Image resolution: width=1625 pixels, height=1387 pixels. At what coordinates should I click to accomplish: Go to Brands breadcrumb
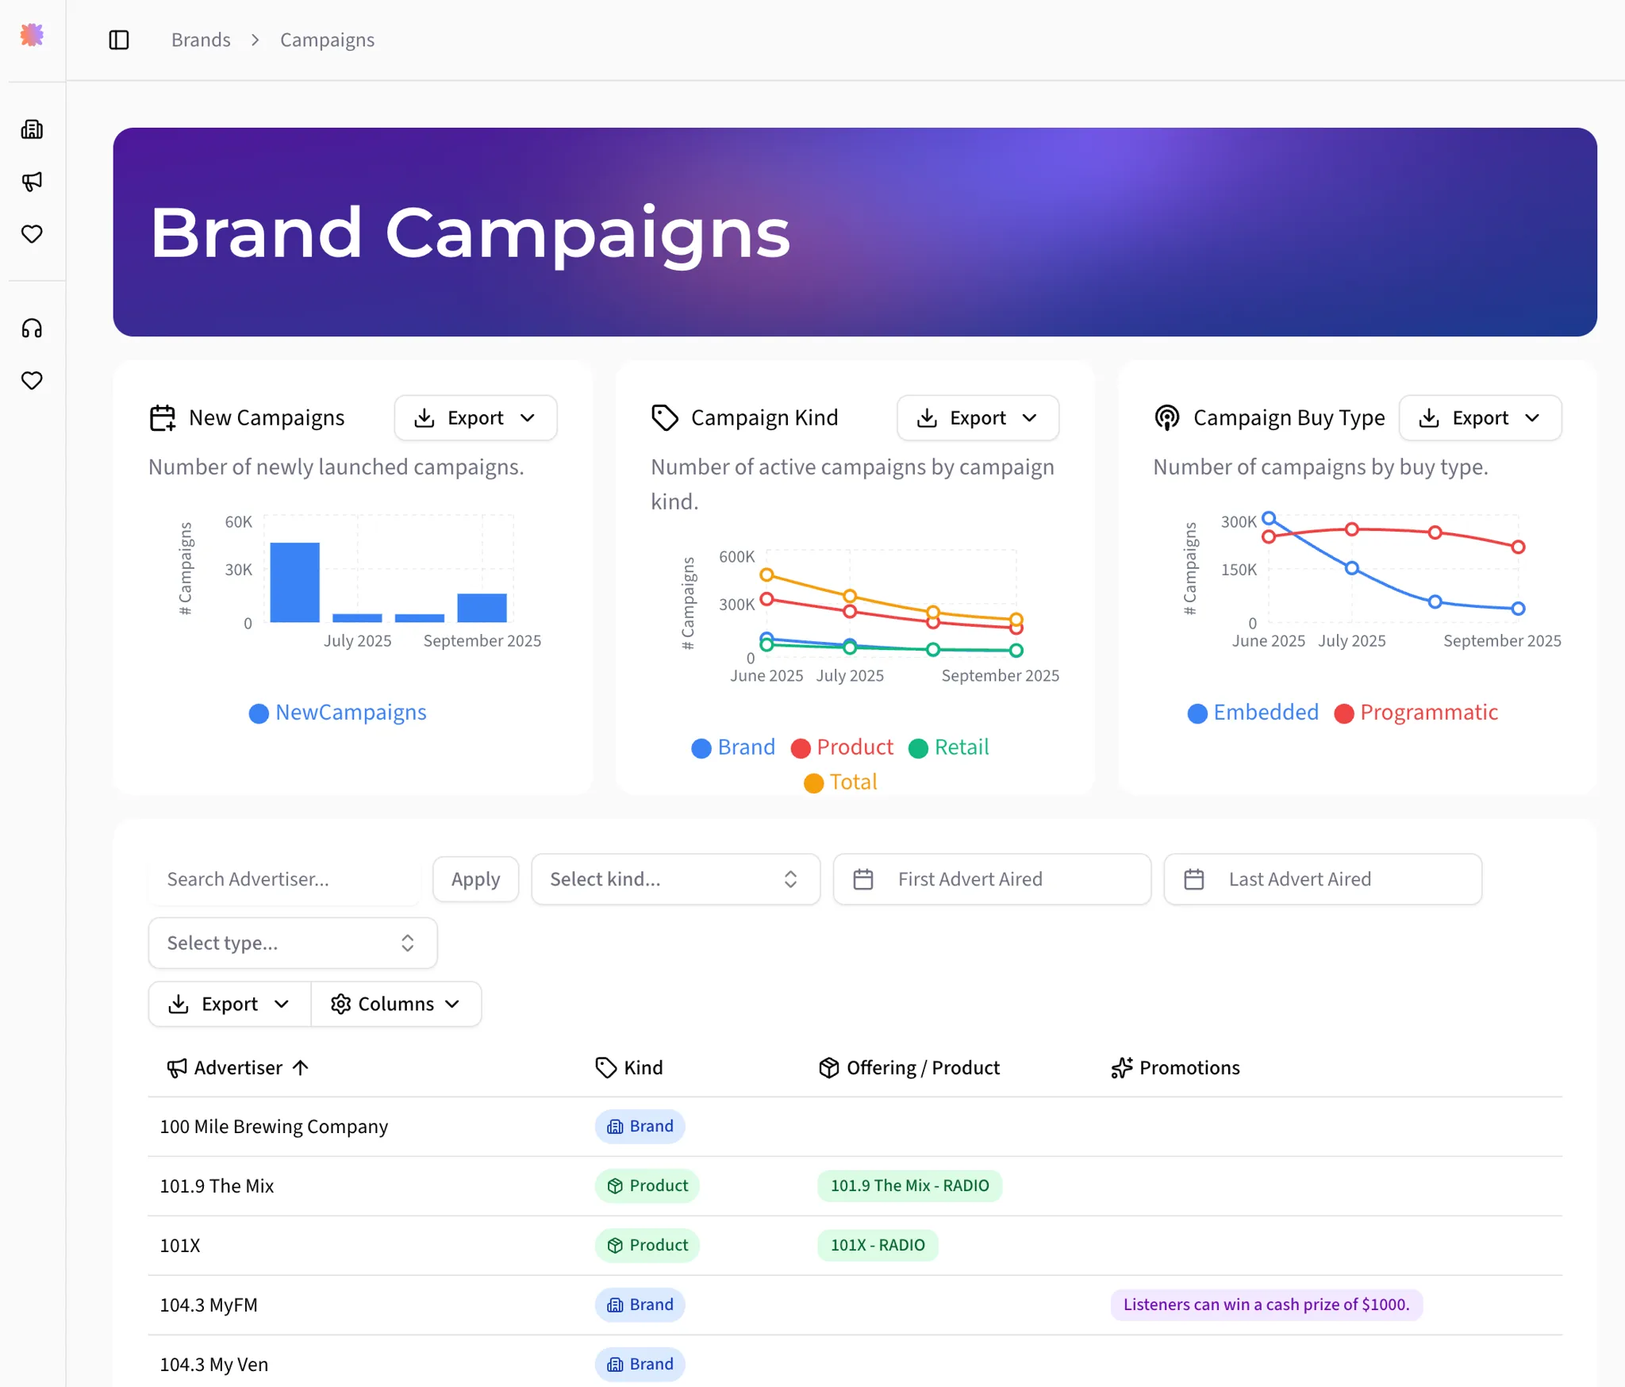point(201,40)
